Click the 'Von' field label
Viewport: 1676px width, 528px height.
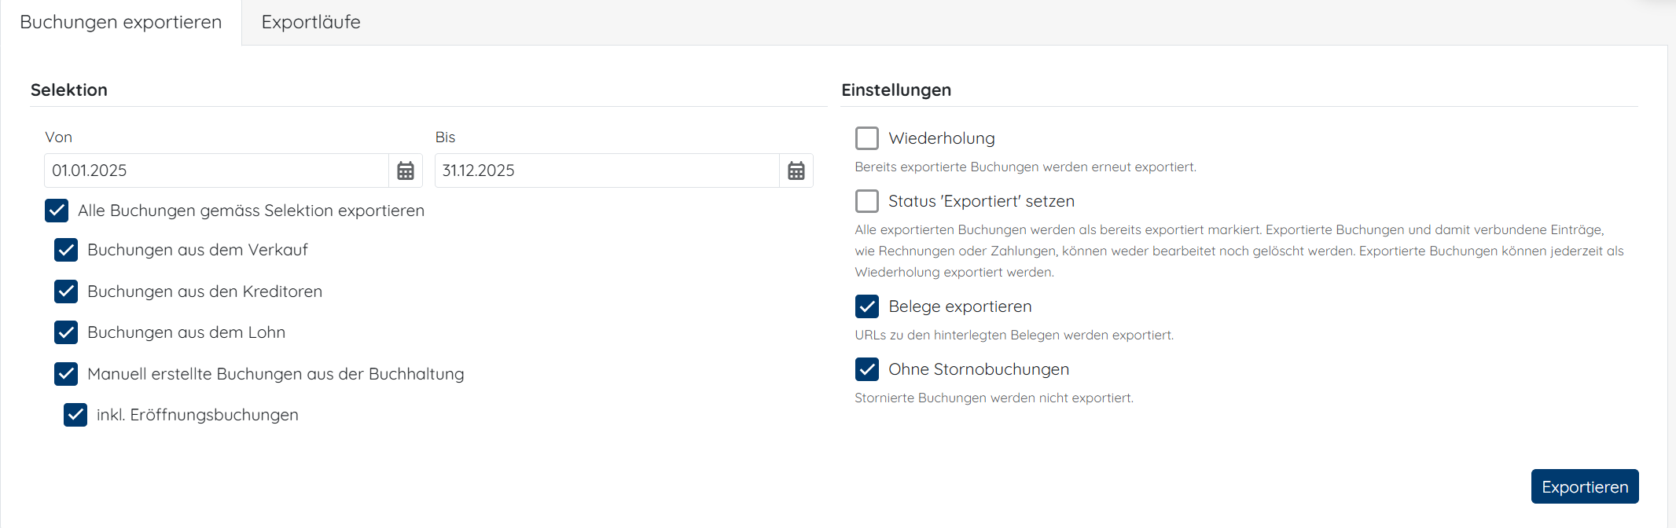[58, 137]
